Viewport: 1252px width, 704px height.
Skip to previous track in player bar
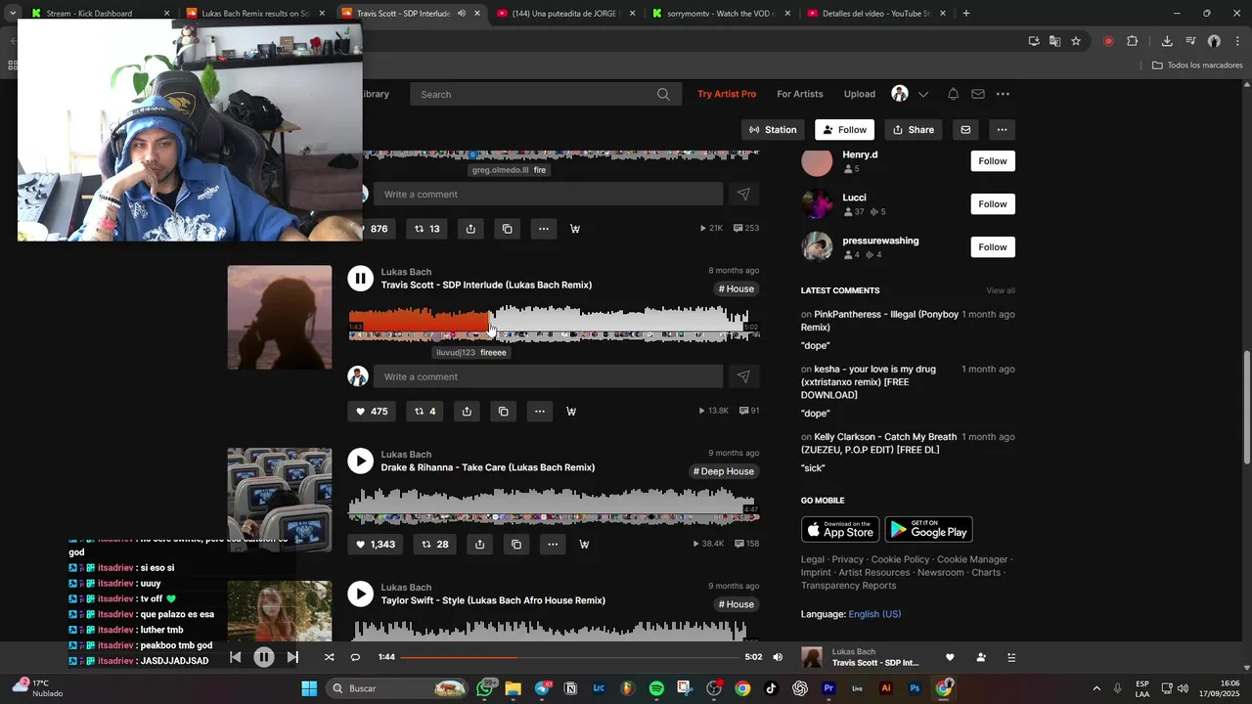(x=235, y=657)
